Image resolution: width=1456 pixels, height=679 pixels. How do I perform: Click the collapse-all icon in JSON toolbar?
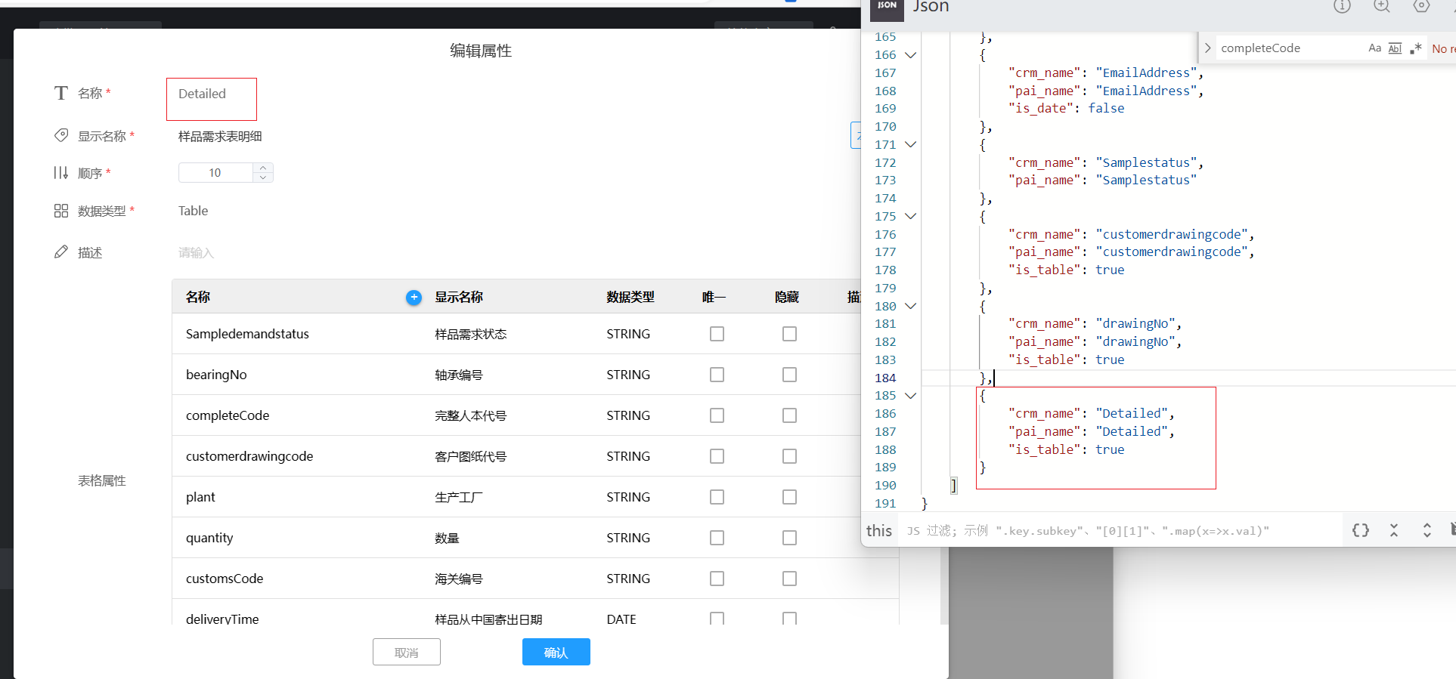point(1393,530)
